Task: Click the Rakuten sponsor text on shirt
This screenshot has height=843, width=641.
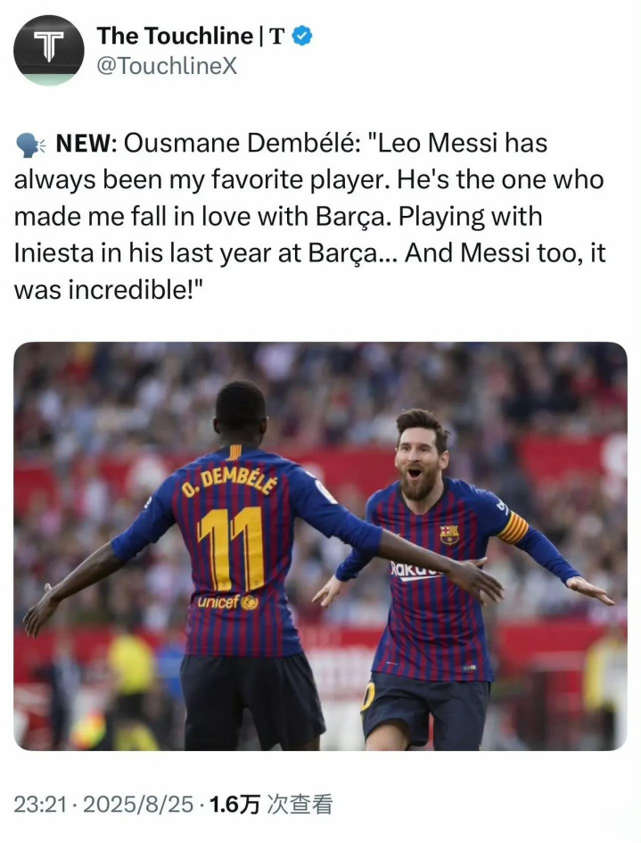Action: 415,569
